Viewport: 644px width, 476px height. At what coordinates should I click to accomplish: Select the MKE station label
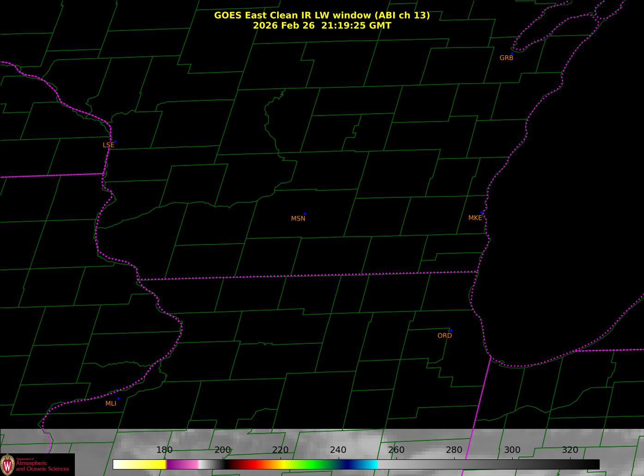475,218
